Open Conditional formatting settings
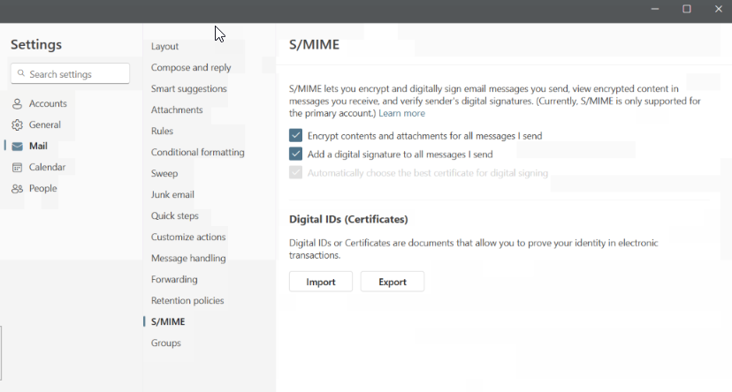The image size is (732, 392). click(197, 153)
